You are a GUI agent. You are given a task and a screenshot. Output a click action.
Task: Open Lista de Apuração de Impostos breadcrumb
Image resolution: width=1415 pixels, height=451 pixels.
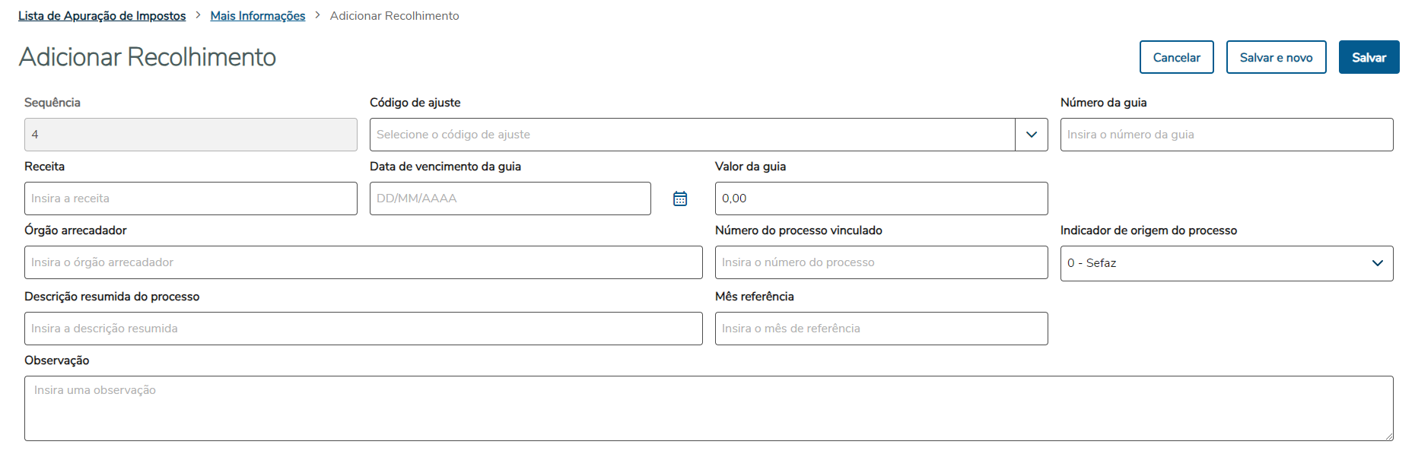pyautogui.click(x=102, y=16)
